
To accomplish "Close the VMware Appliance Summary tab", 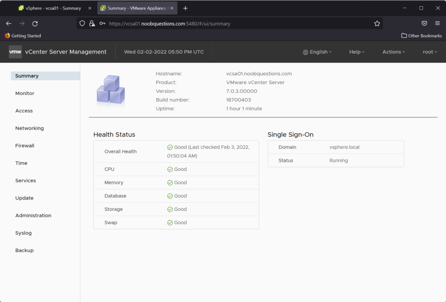I will coord(172,8).
